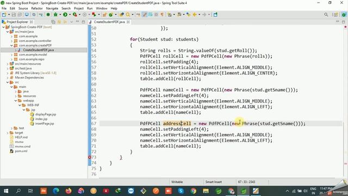The width and height of the screenshot is (348, 196).
Task: Collapse the src/main/java folder
Action: point(8,32)
